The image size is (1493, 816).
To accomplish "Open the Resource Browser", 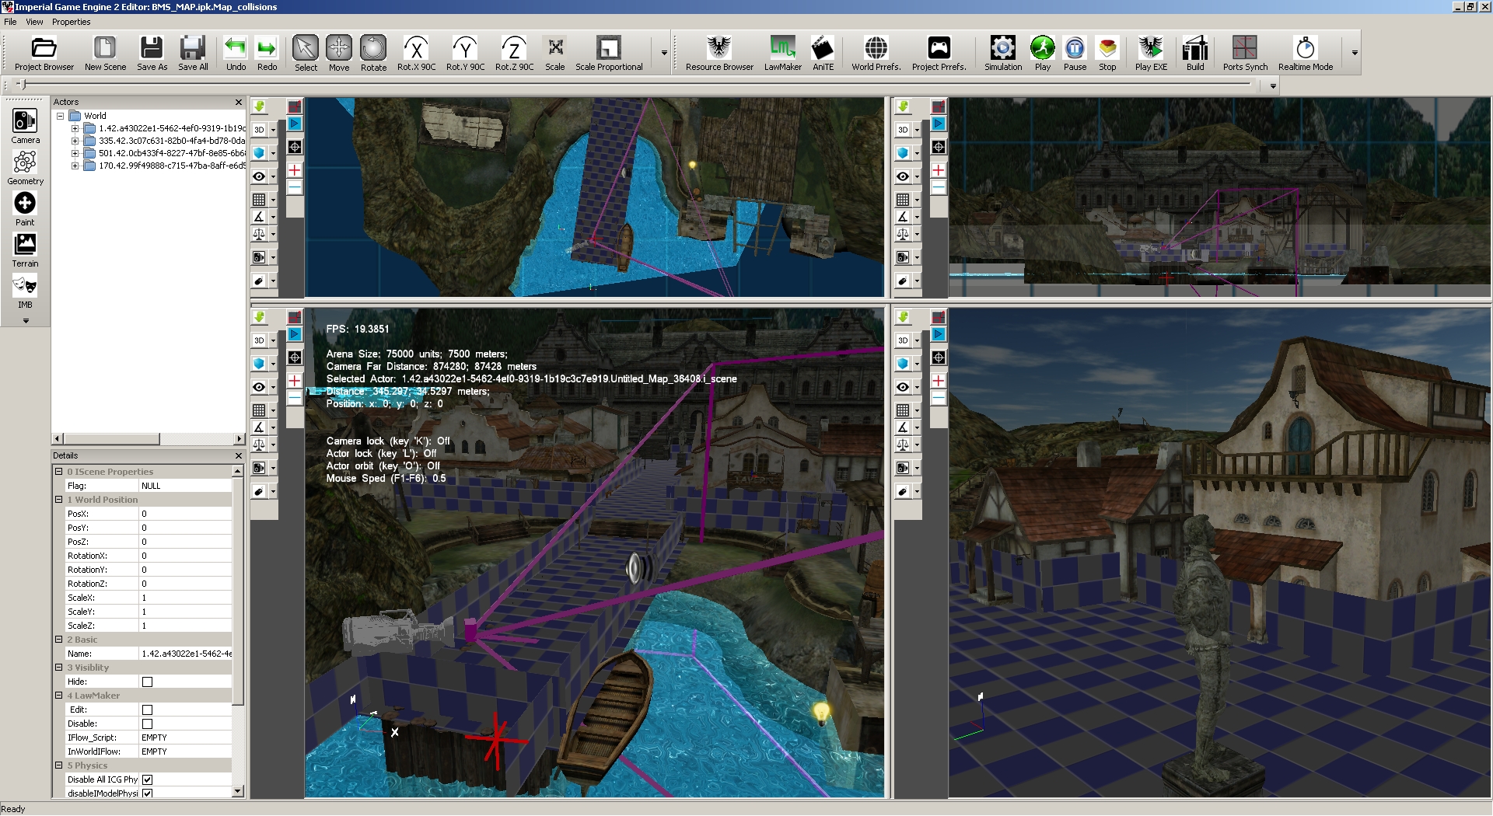I will 719,53.
